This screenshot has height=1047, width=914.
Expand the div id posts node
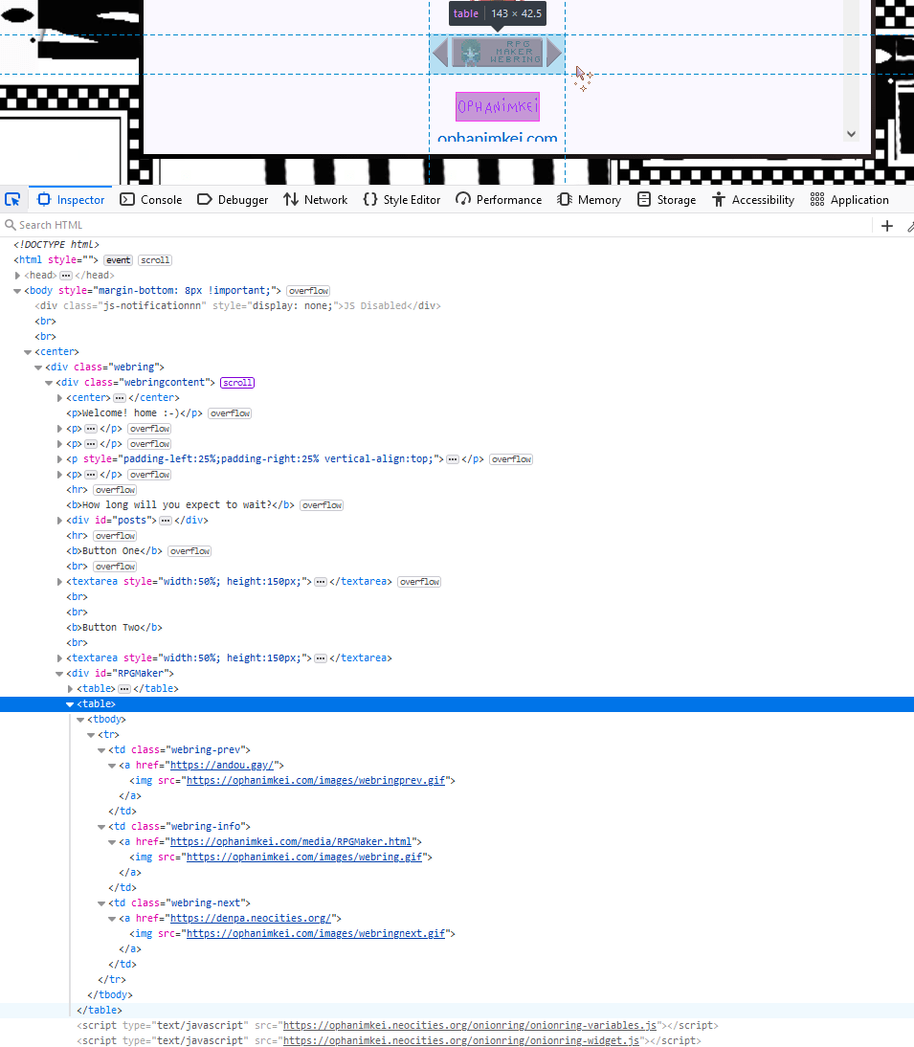pyautogui.click(x=60, y=521)
